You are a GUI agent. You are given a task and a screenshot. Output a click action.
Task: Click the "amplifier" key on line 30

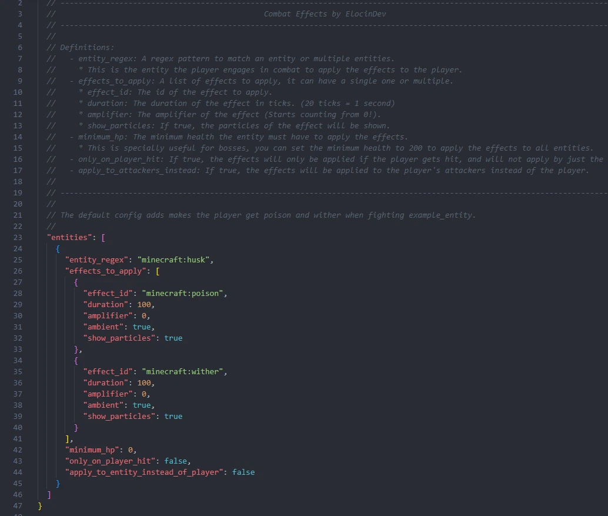tap(108, 316)
